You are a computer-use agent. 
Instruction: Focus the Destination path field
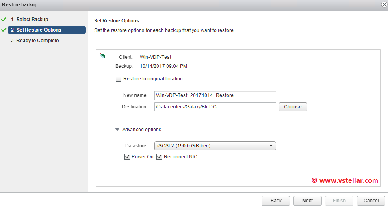coord(215,107)
